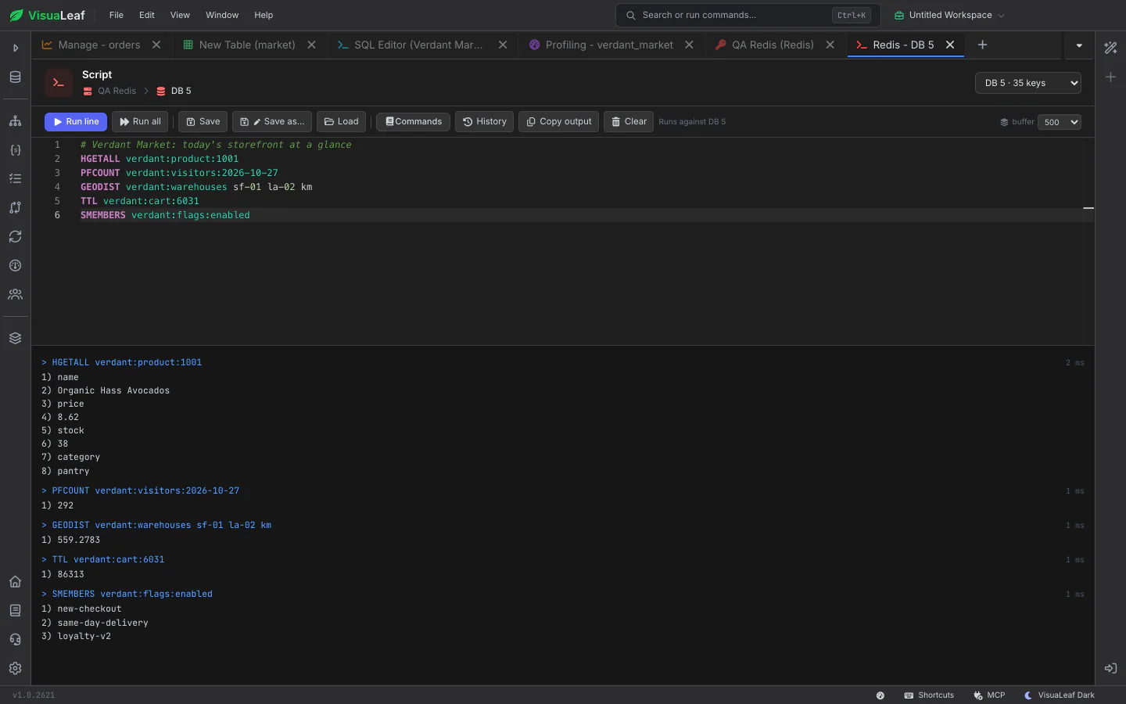
Task: Open the support headset icon
Action: coord(15,639)
